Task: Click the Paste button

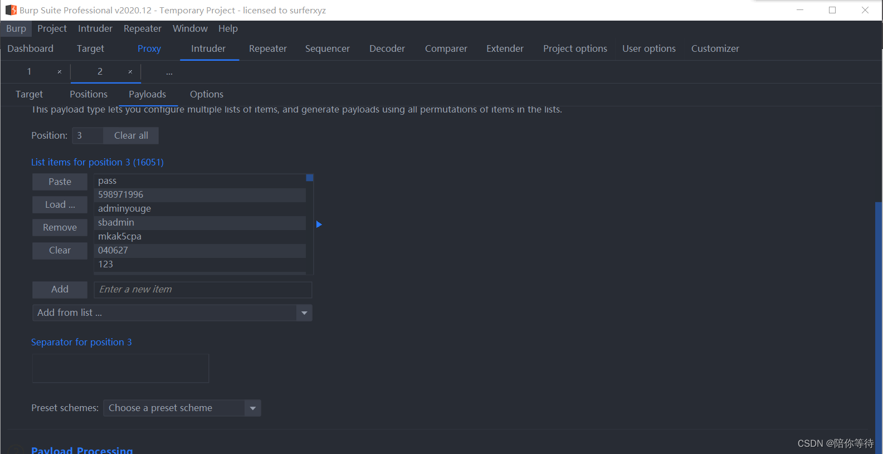Action: 60,182
